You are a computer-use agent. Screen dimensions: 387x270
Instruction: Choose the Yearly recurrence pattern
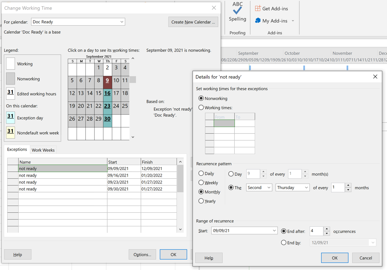click(201, 201)
